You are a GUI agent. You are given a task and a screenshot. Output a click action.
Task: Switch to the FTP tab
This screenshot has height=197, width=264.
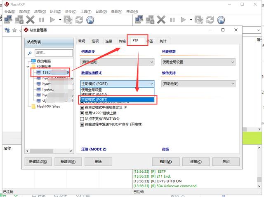[x=135, y=41]
